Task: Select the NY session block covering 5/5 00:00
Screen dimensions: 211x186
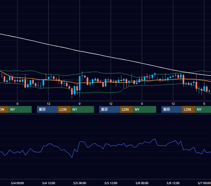Action: coord(82,109)
